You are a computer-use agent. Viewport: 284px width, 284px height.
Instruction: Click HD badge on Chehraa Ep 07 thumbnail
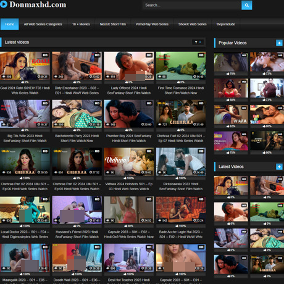coord(201,103)
